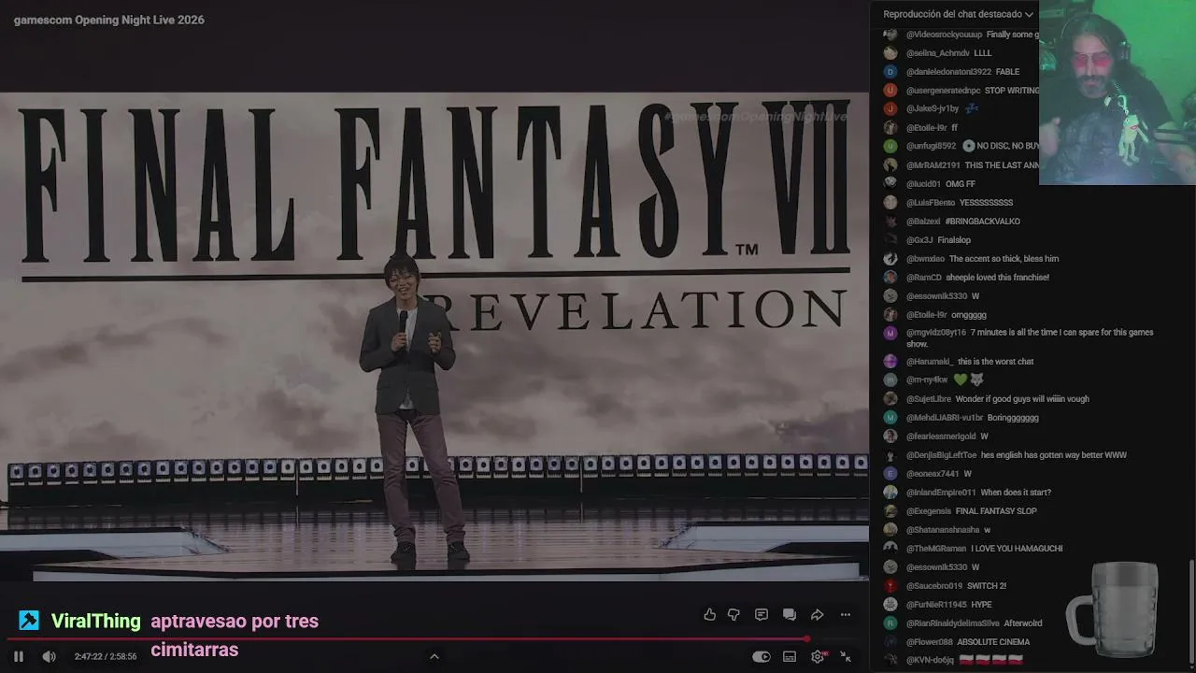The image size is (1196, 673).
Task: Open @mgvidz08yt16's avatar in chat
Action: (890, 334)
